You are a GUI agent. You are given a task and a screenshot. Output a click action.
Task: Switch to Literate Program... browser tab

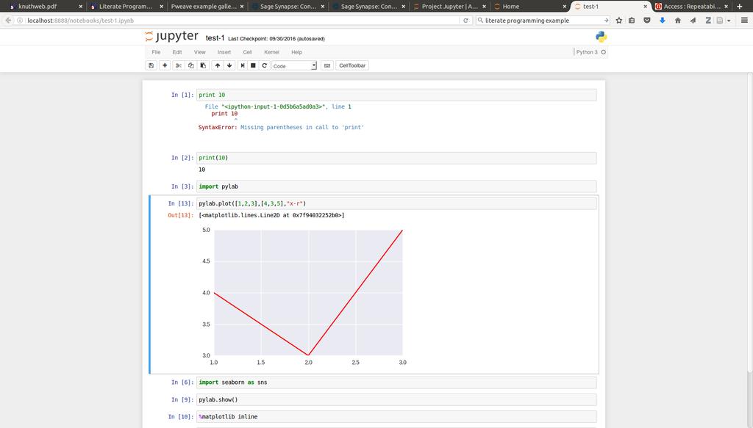point(126,7)
